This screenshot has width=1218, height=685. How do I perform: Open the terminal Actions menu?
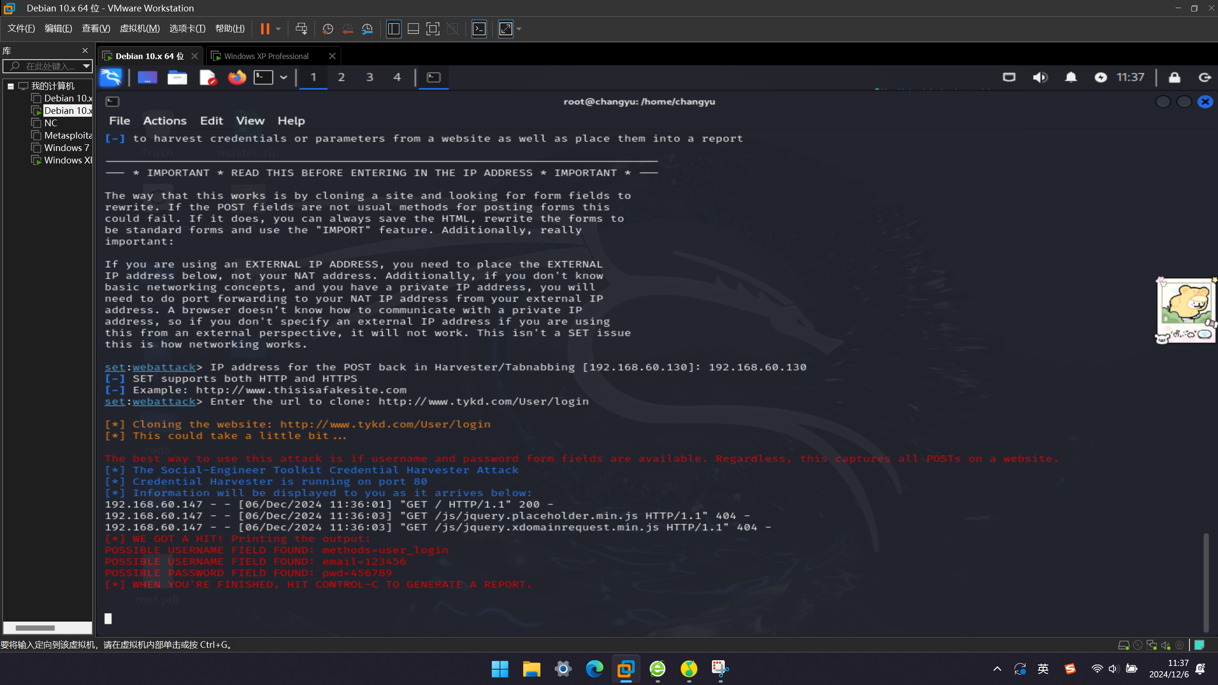click(x=164, y=121)
